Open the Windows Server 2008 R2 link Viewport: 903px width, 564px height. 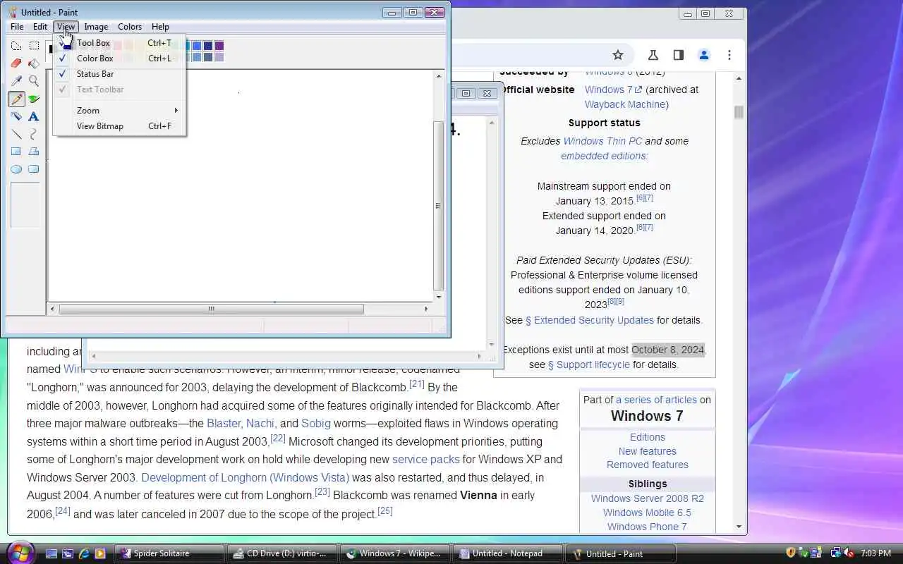coord(647,498)
